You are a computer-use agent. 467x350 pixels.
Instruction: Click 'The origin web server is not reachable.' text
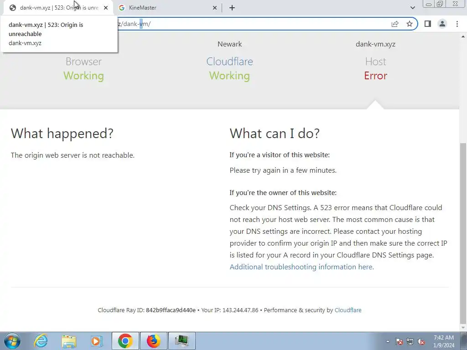pyautogui.click(x=73, y=155)
